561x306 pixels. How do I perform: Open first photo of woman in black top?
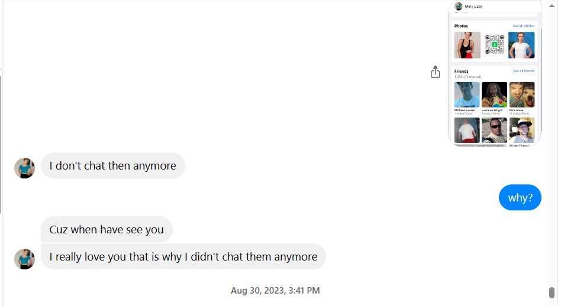point(467,45)
